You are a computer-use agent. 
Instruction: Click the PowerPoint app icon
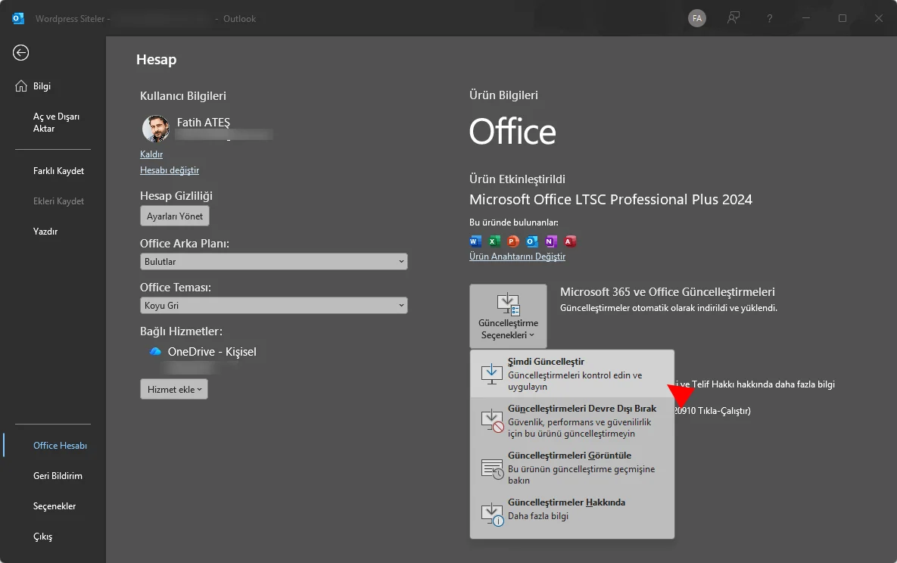click(513, 241)
